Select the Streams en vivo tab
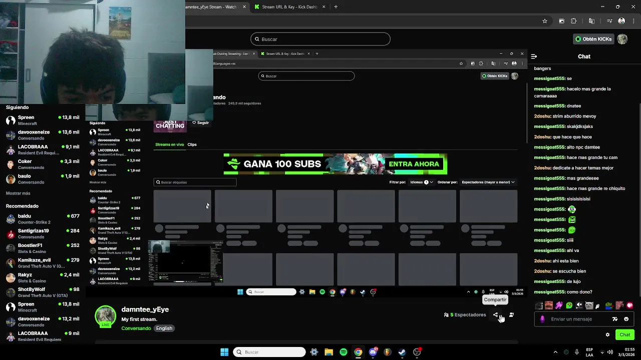 click(170, 144)
